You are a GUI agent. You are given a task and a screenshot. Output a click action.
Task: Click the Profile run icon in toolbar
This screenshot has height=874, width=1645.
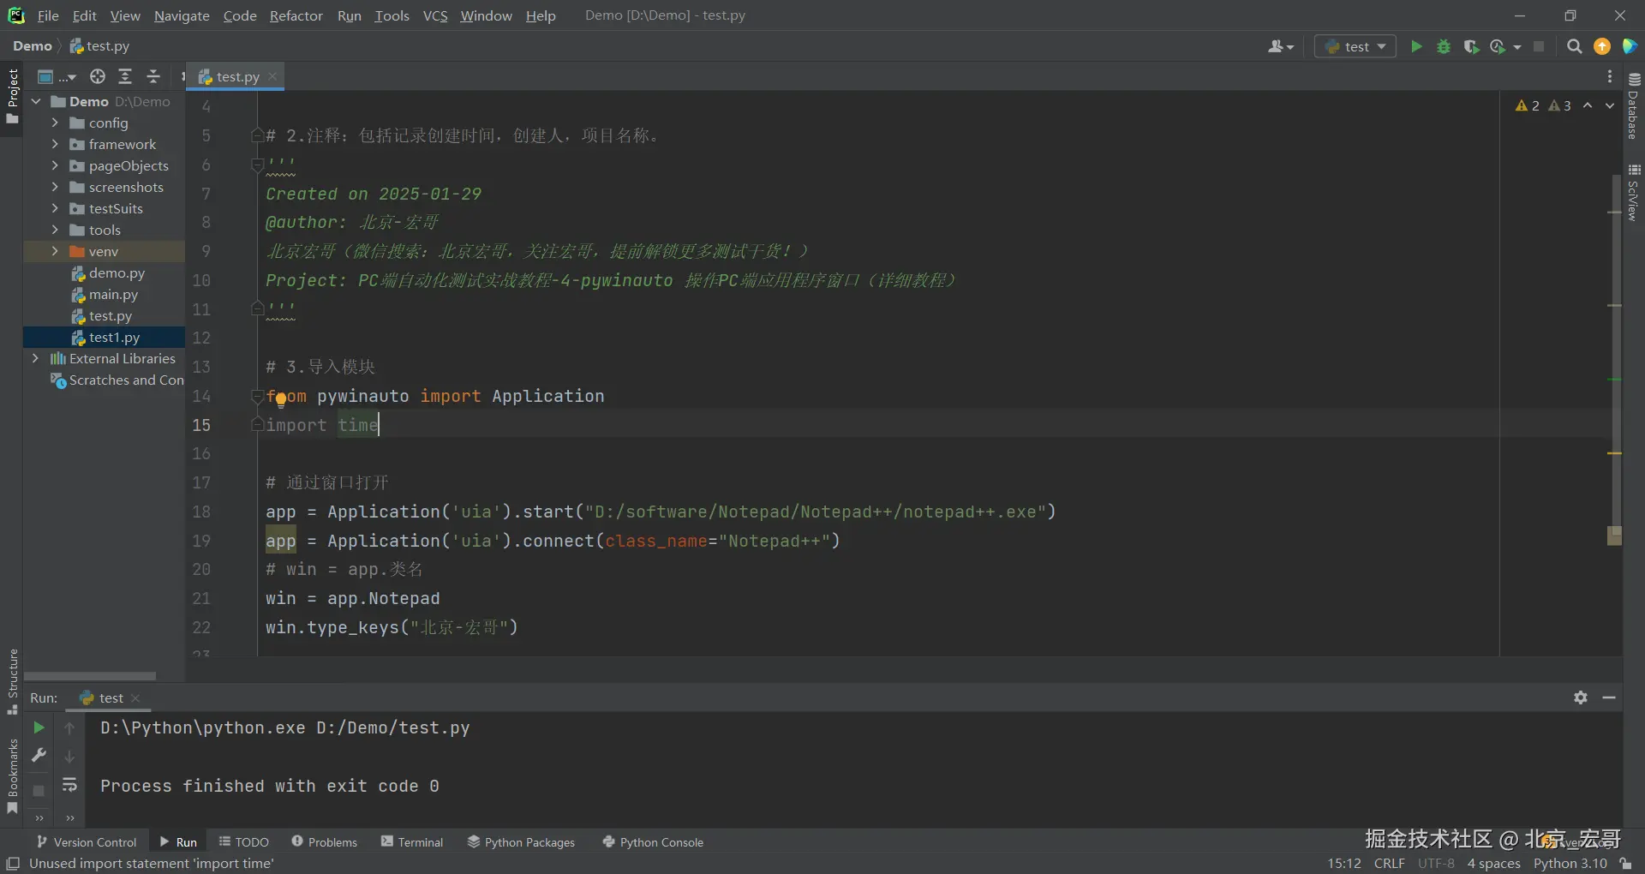[x=1498, y=46]
